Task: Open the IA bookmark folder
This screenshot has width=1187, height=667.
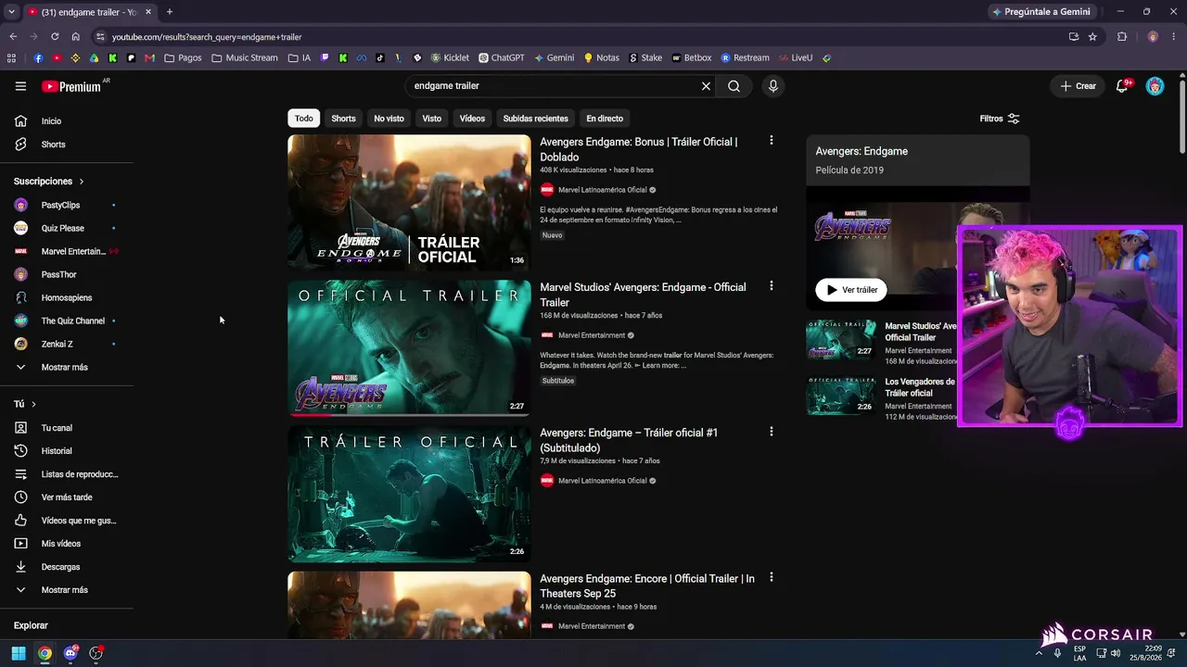Action: coord(300,57)
